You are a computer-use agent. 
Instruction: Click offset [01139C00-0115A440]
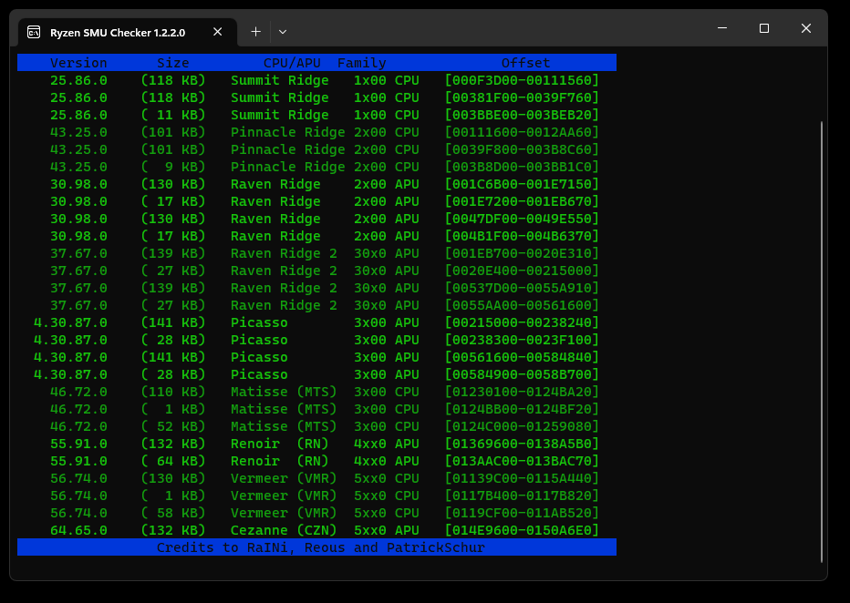point(522,478)
